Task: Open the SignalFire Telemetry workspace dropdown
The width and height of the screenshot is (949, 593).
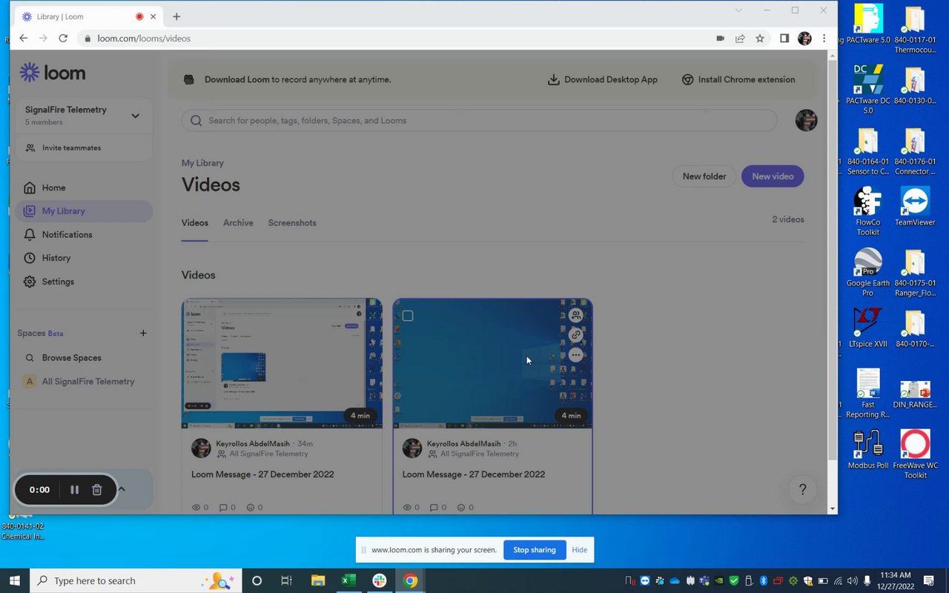Action: coord(135,116)
